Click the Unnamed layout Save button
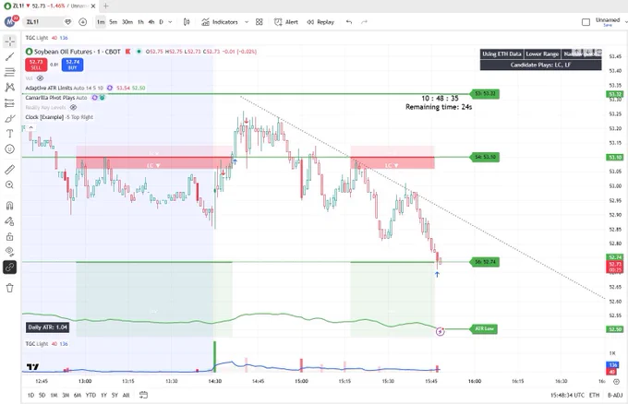This screenshot has height=404, width=628. pos(608,25)
